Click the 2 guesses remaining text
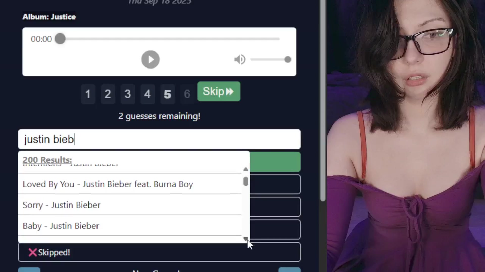 159,116
